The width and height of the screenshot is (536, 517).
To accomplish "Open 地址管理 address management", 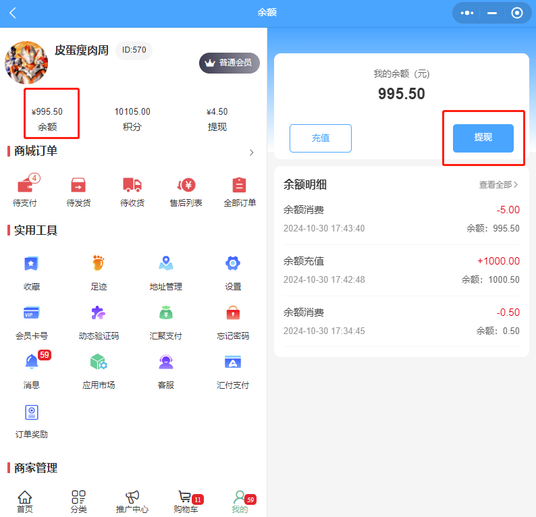I will pos(166,264).
